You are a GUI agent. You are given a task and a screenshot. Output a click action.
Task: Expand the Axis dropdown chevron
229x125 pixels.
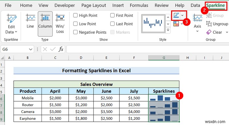(198, 31)
